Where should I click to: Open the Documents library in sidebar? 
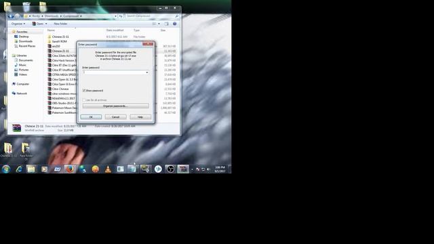pyautogui.click(x=26, y=60)
